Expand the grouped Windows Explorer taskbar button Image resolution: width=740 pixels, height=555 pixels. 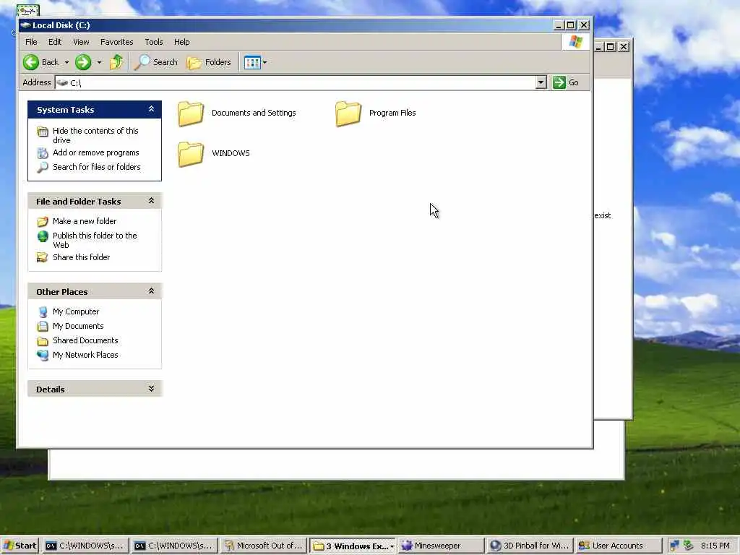click(353, 546)
